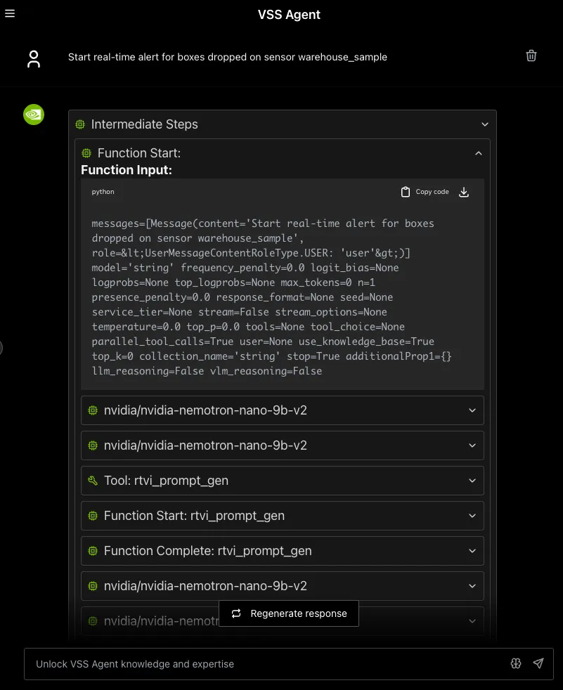The image size is (563, 690).
Task: Click chip icon of Function Complete: rtvi_prompt_gen
Action: [x=93, y=551]
